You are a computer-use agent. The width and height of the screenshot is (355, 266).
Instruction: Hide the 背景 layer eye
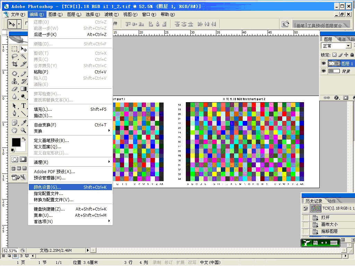pyautogui.click(x=323, y=71)
